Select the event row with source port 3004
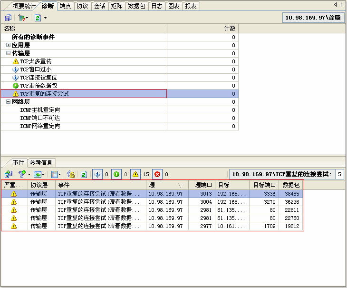 [152, 202]
